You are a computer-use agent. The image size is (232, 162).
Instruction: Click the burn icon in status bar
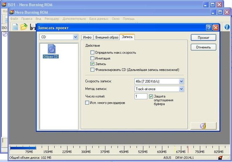coord(220,158)
